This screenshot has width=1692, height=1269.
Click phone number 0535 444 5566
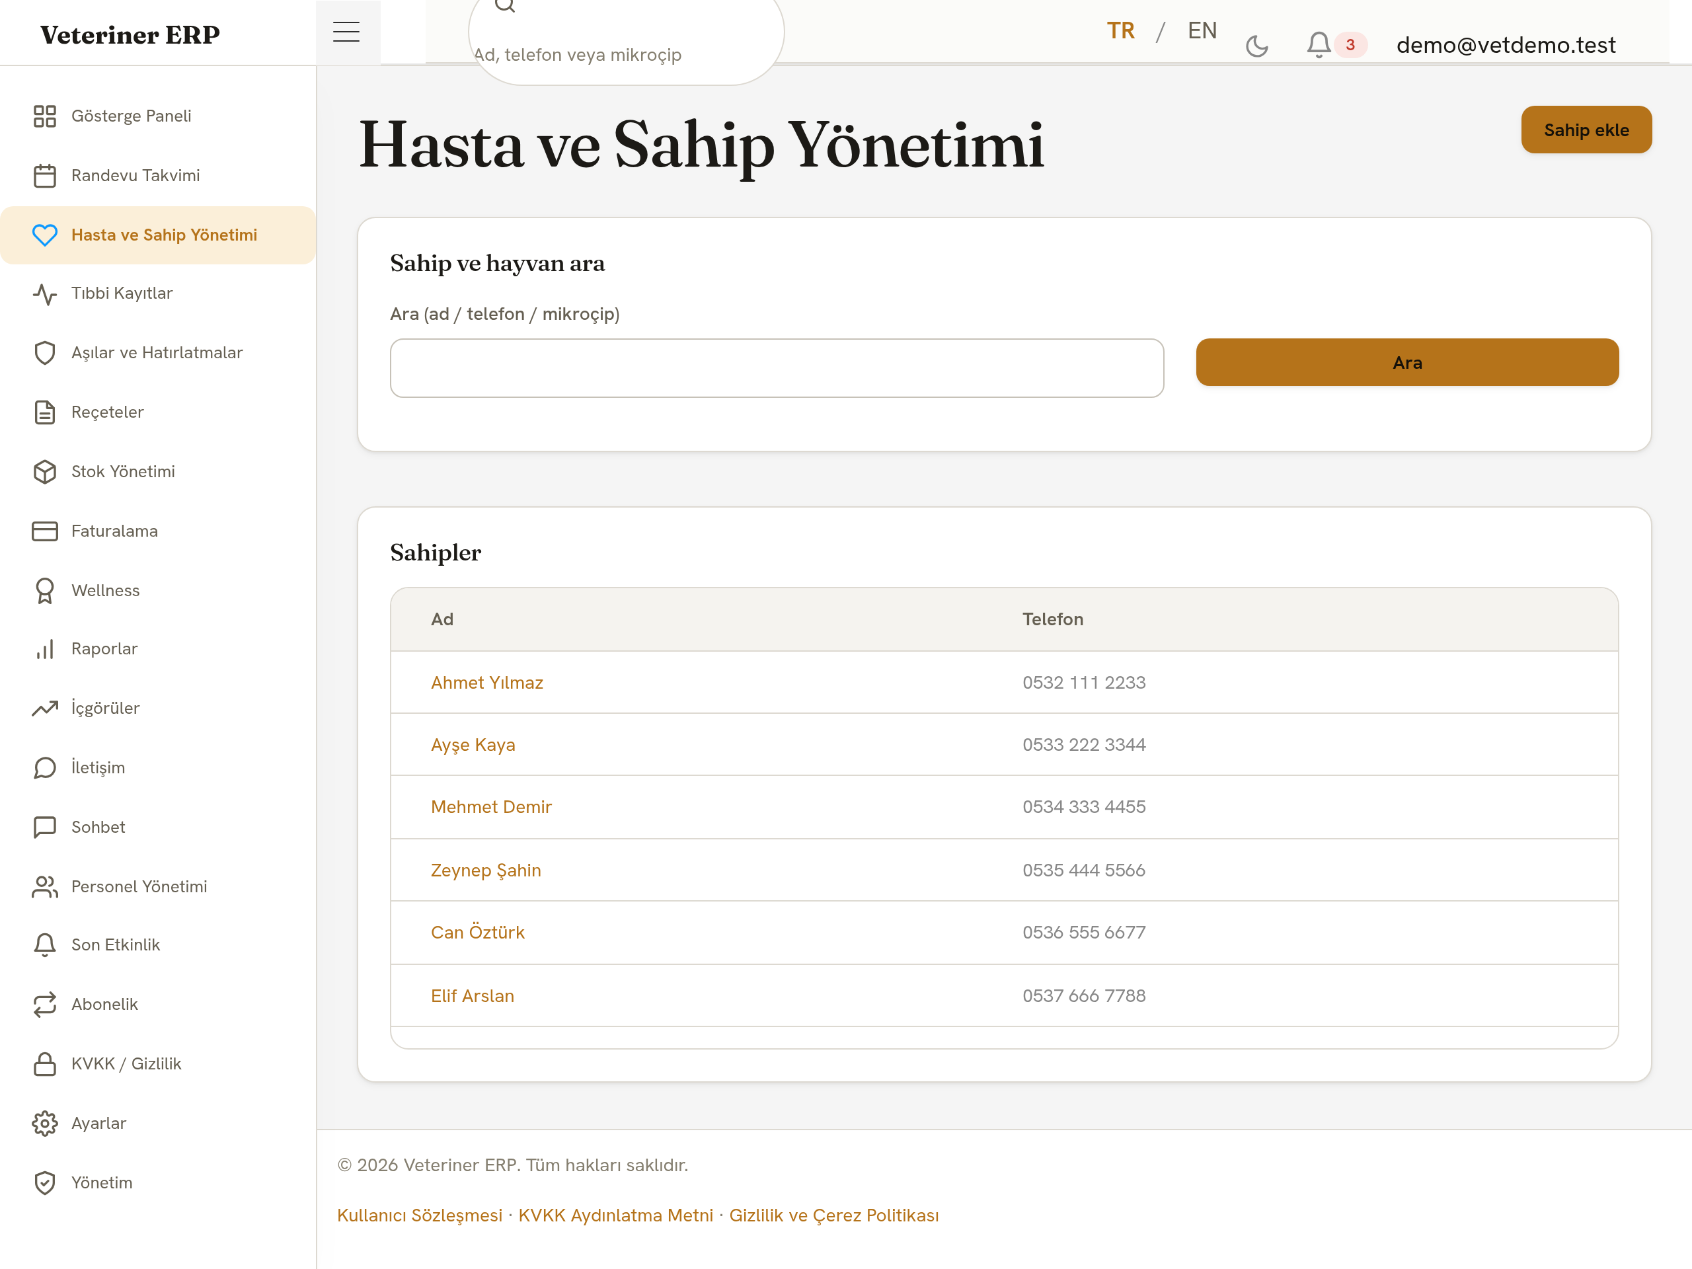[1084, 870]
